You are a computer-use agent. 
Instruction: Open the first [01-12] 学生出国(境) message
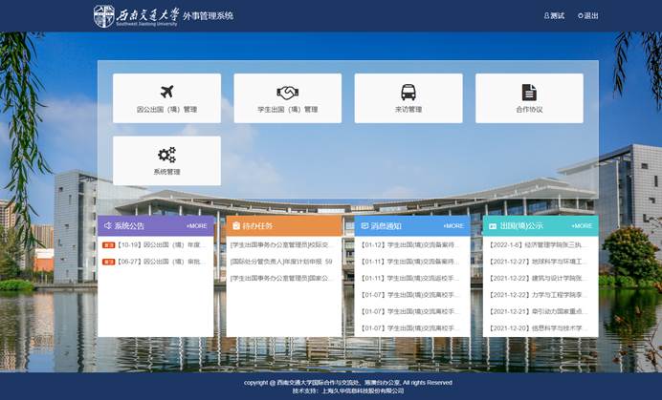point(410,244)
